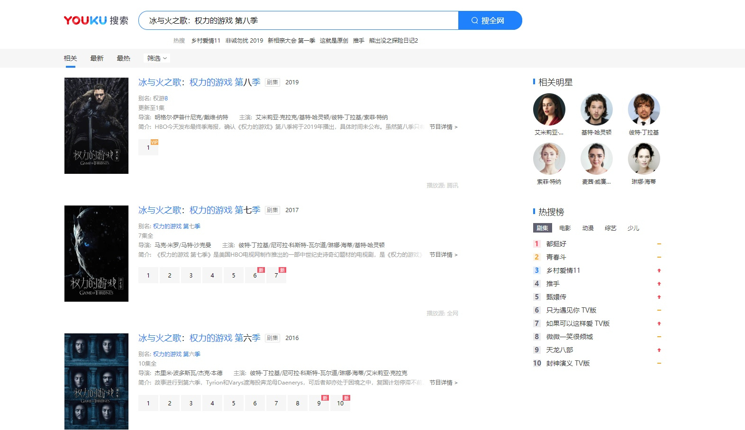
Task: Open 基特·哈灵顿 star avatar
Action: tap(596, 109)
